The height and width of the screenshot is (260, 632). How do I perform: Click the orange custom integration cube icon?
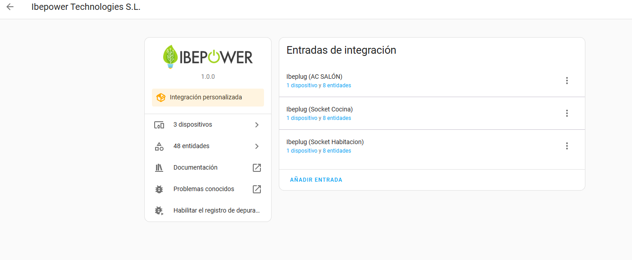tap(161, 97)
